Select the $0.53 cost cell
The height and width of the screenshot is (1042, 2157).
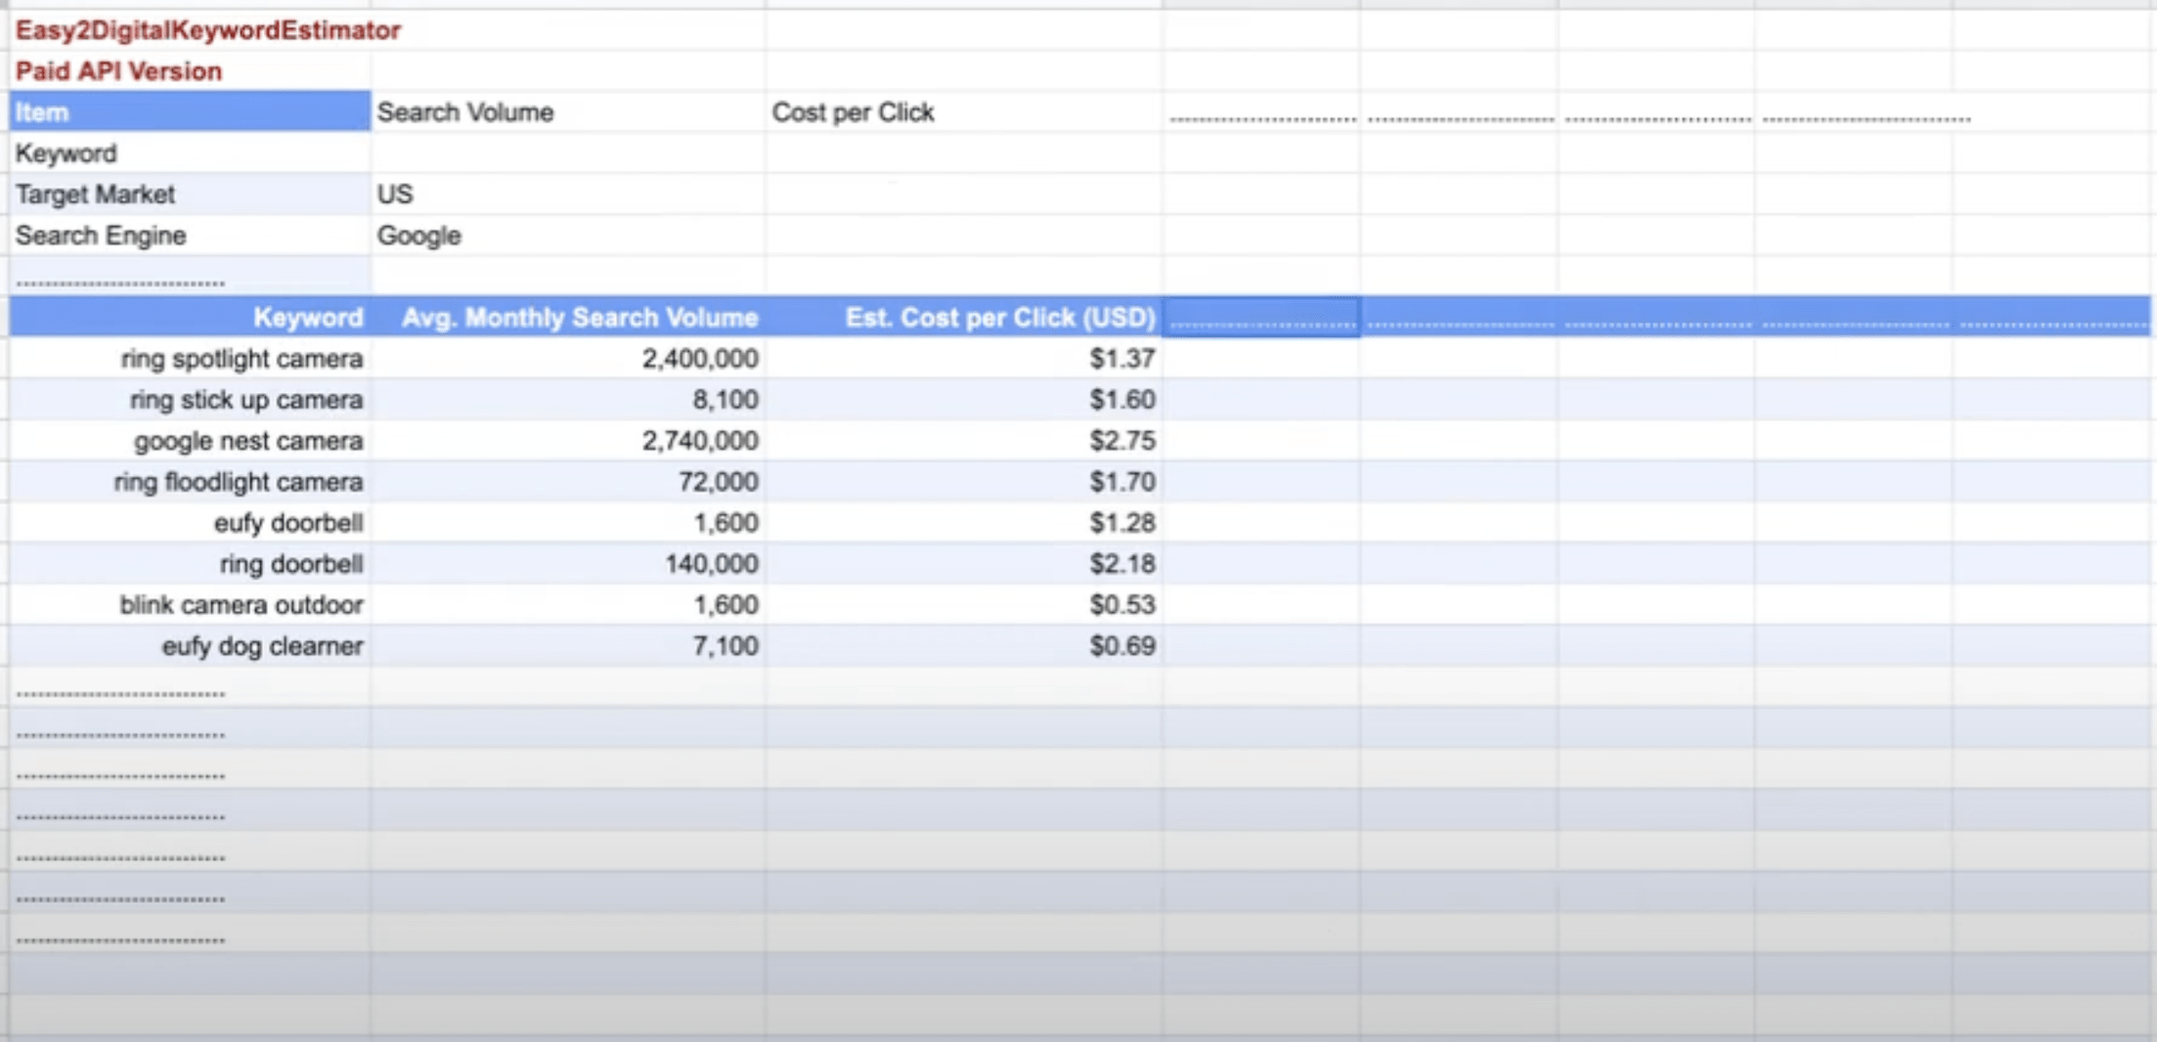(964, 605)
